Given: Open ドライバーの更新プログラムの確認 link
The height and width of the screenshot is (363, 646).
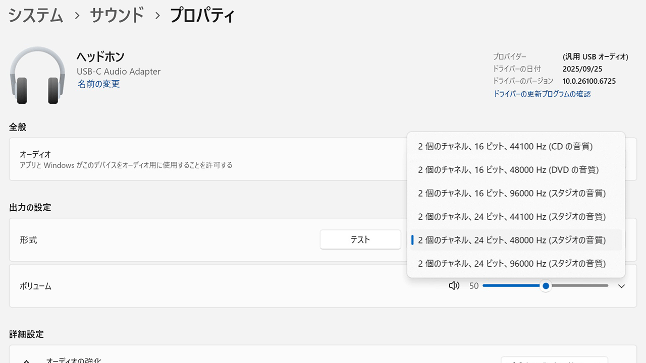Looking at the screenshot, I should click(542, 94).
